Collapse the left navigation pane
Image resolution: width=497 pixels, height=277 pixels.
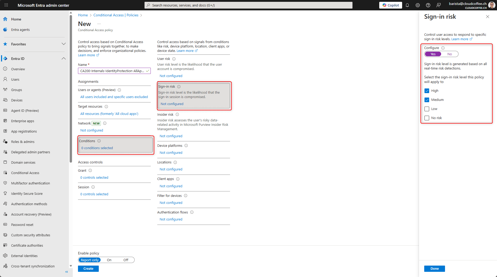[x=67, y=272]
